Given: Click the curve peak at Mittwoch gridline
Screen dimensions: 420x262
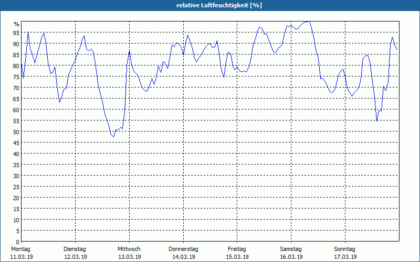Looking at the screenshot, I should [130, 52].
